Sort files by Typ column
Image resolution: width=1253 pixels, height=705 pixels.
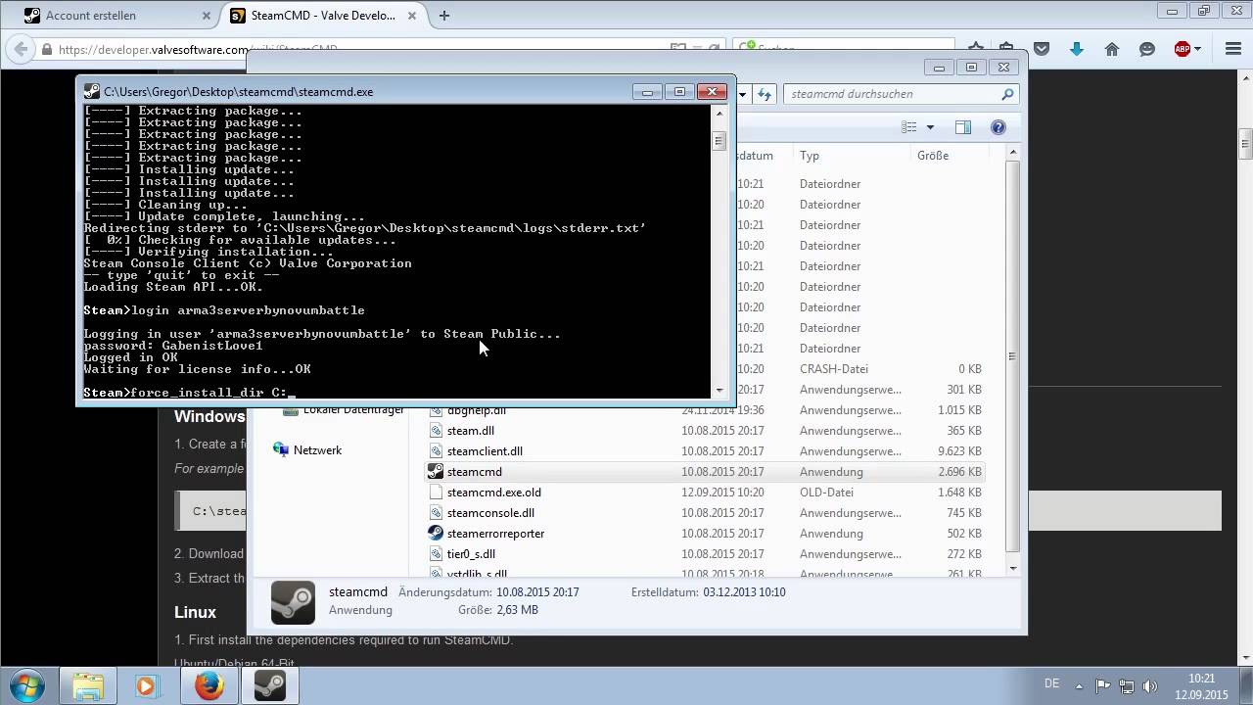click(810, 156)
